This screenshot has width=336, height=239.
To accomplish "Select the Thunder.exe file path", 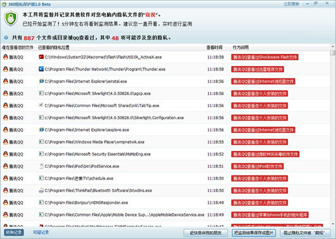I will [x=105, y=69].
